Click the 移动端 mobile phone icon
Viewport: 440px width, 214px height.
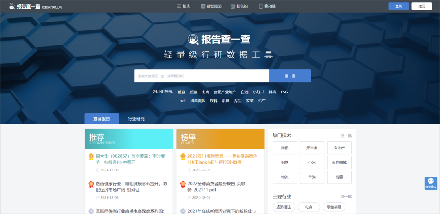click(260, 6)
